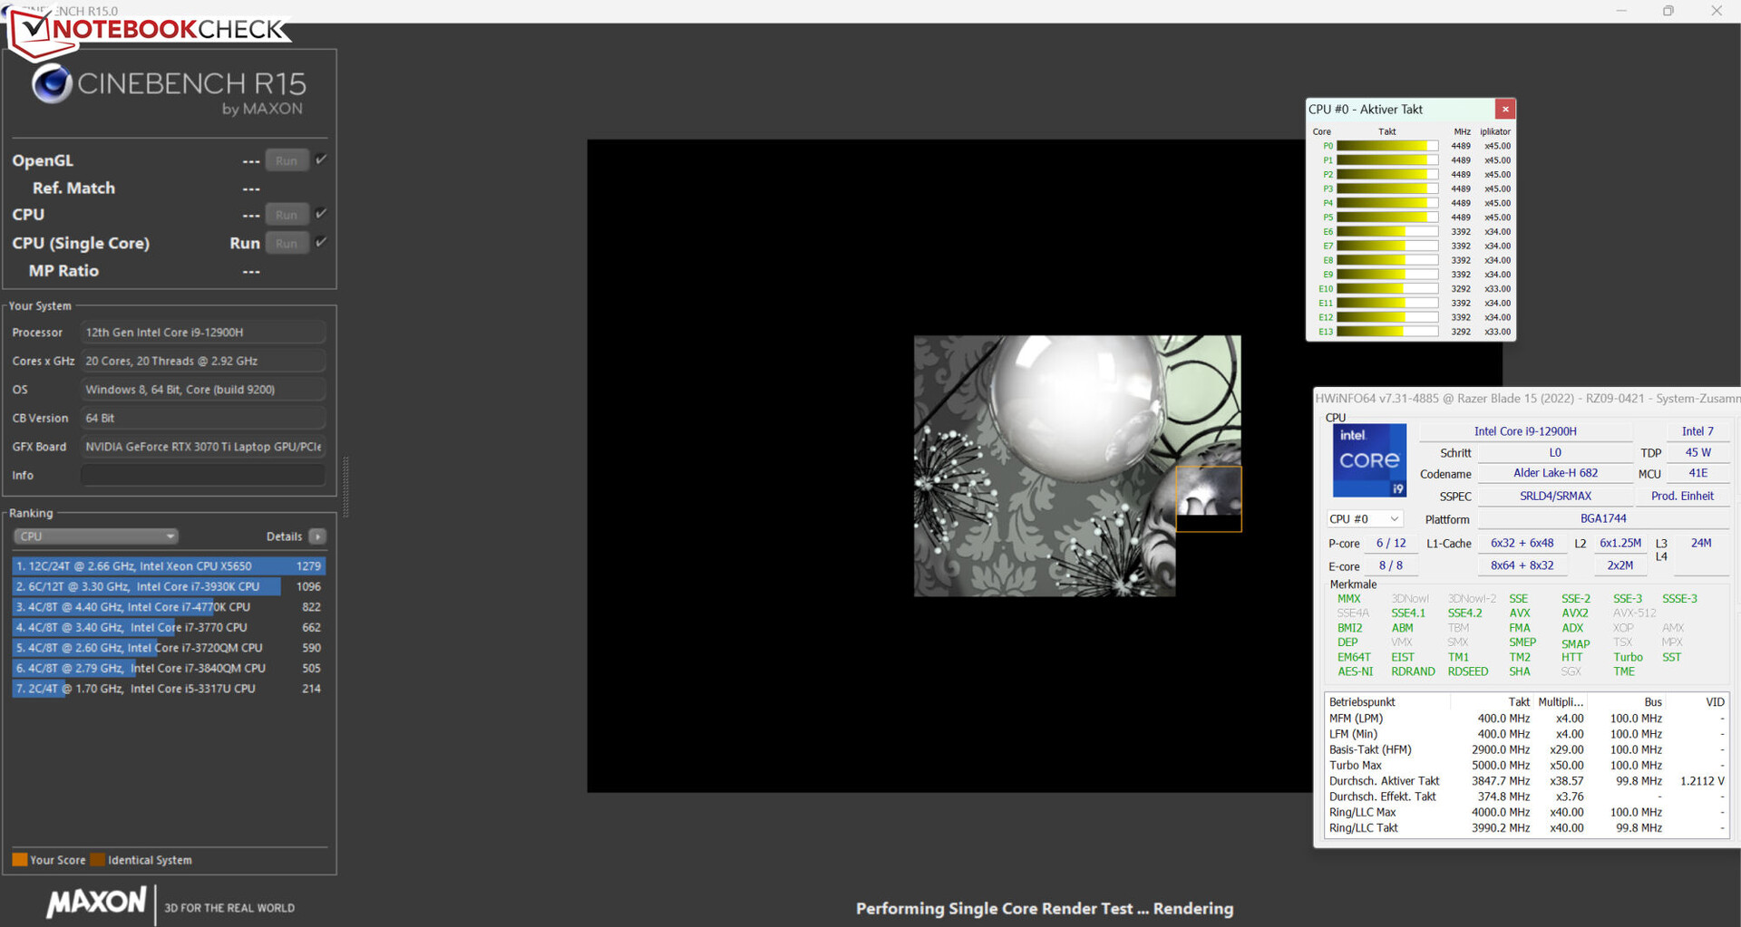Click the AES-NI feature label
Viewport: 1741px width, 927px height.
click(x=1355, y=671)
